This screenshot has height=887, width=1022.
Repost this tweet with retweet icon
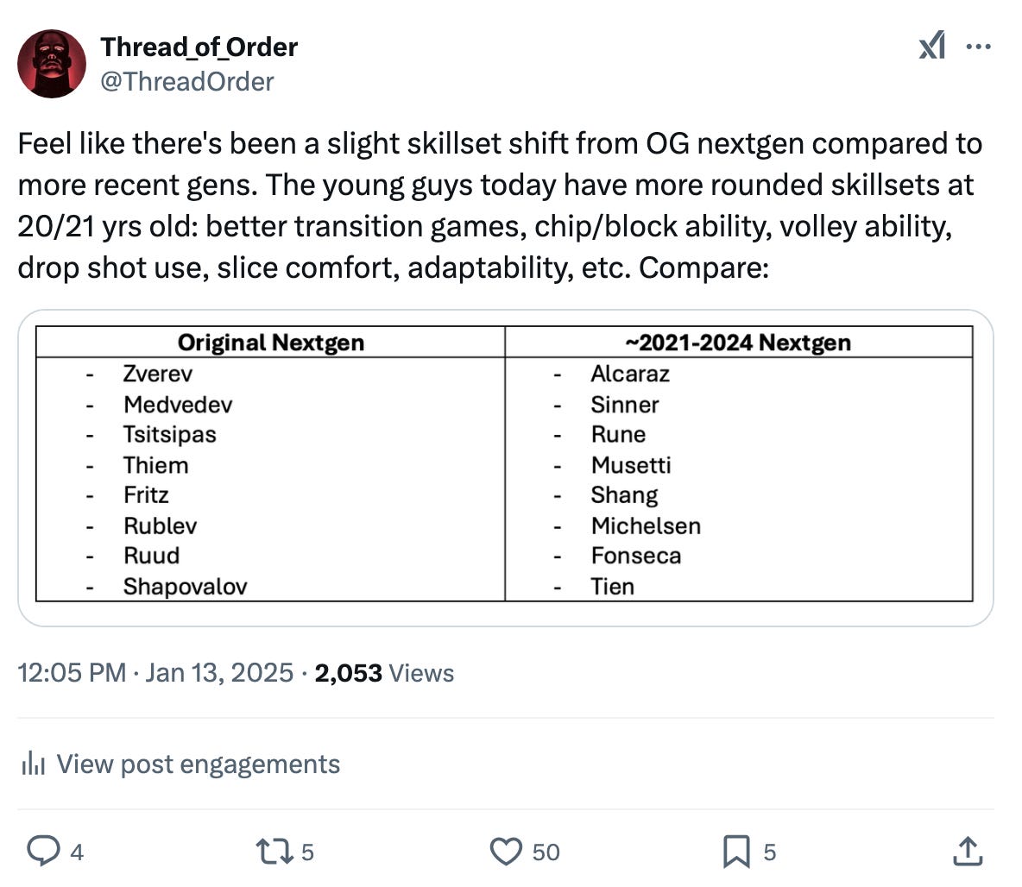tap(274, 852)
